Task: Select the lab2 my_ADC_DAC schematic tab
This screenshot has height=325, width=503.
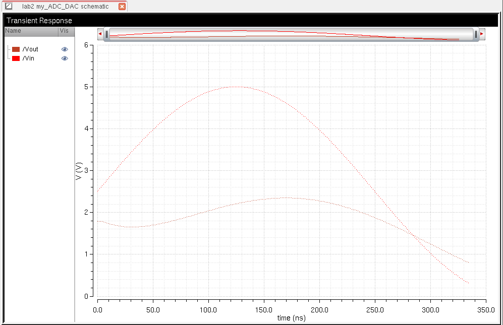Action: pyautogui.click(x=66, y=7)
